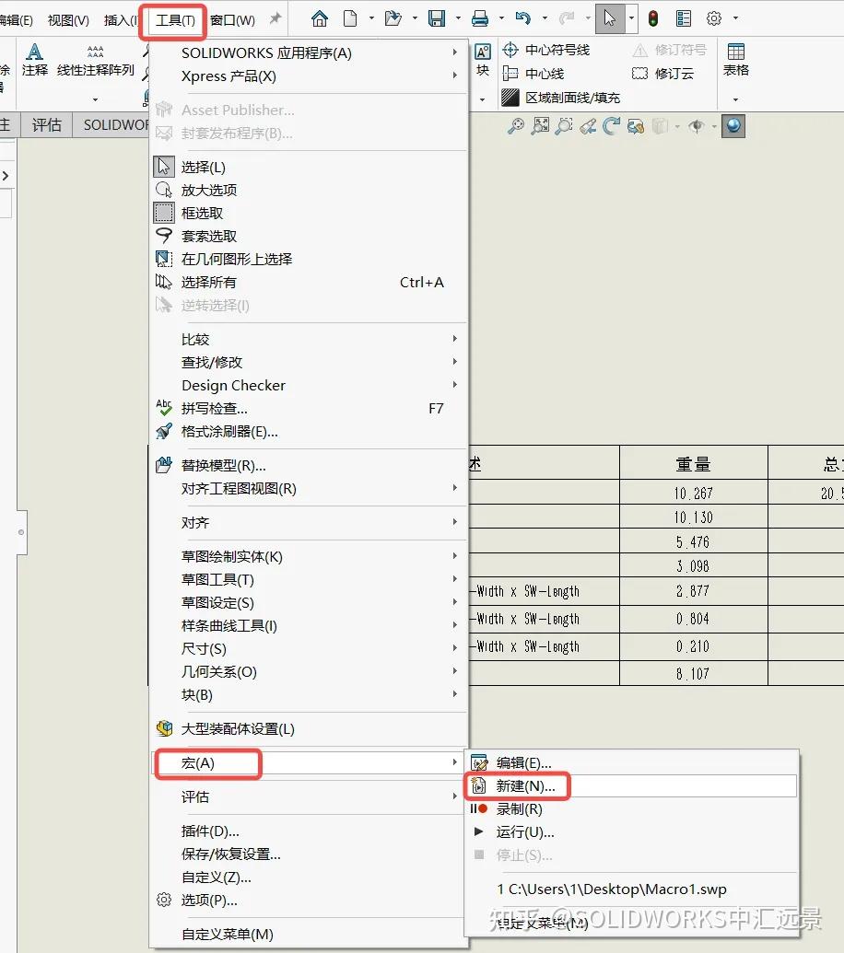The width and height of the screenshot is (844, 953).
Task: Click the Options gear icon in the top toolbar
Action: point(714,18)
